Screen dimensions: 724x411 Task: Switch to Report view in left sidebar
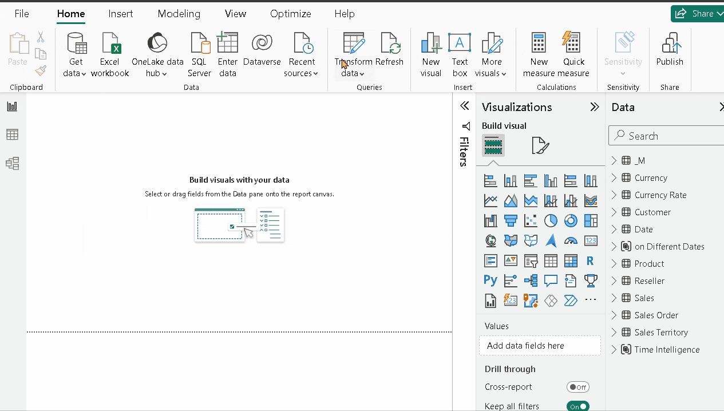[12, 106]
